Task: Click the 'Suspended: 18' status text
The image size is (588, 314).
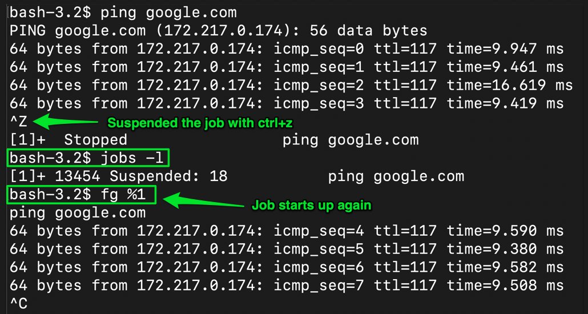Action: (x=169, y=176)
